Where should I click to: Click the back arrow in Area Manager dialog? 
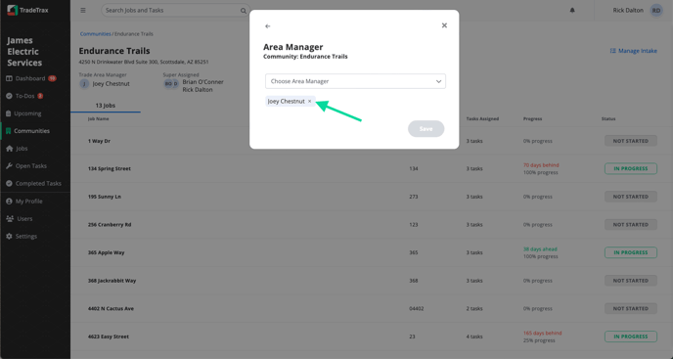[x=268, y=26]
